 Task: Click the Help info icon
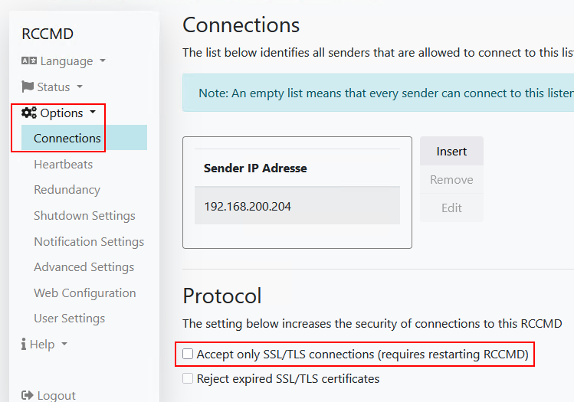pos(24,344)
